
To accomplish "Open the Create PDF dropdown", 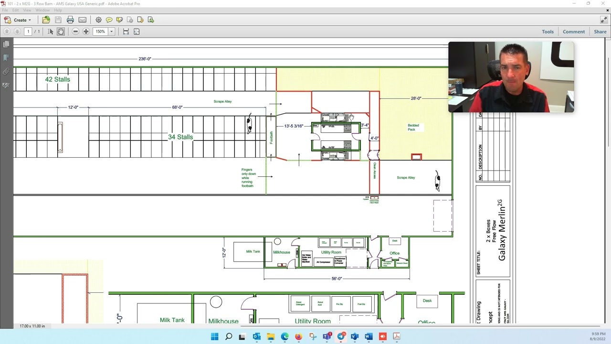I will click(18, 20).
